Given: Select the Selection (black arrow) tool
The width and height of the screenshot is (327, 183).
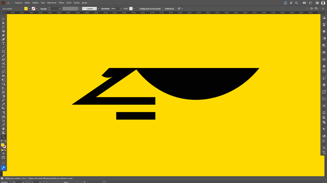Looking at the screenshot, I should tap(4, 19).
